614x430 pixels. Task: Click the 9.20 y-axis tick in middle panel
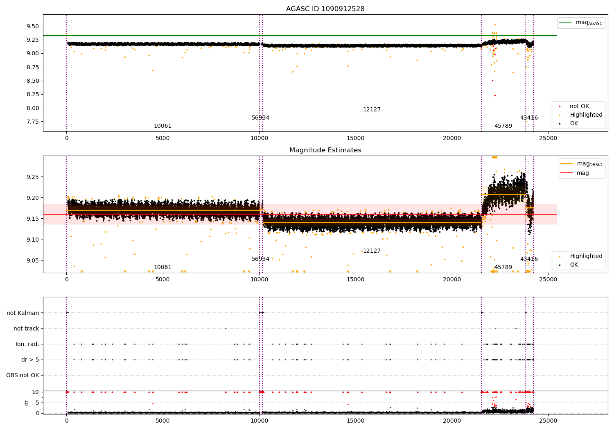pyautogui.click(x=32, y=198)
